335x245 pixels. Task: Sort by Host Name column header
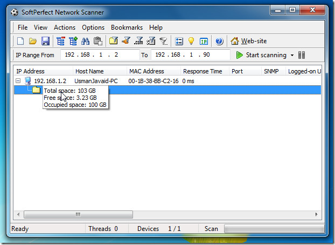tap(100, 71)
